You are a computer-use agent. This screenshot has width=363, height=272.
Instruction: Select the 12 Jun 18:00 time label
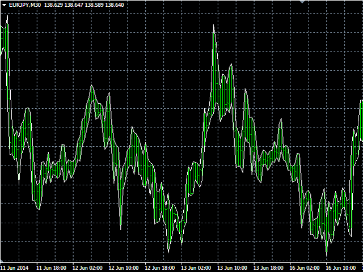point(160,268)
